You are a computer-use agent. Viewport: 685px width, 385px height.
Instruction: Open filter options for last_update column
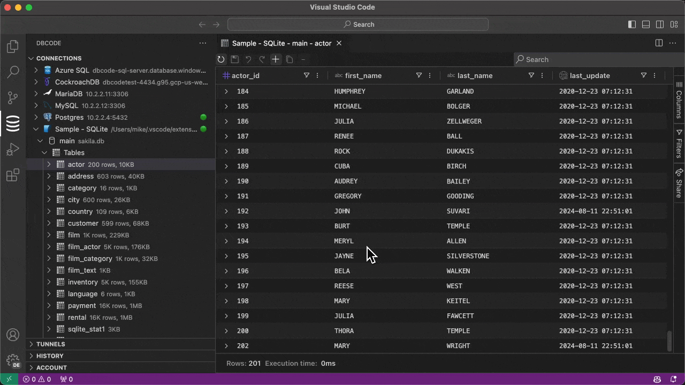coord(644,75)
